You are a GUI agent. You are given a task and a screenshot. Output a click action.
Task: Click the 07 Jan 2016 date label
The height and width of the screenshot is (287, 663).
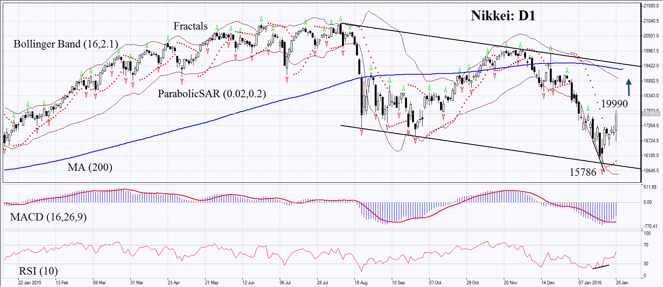pos(590,283)
